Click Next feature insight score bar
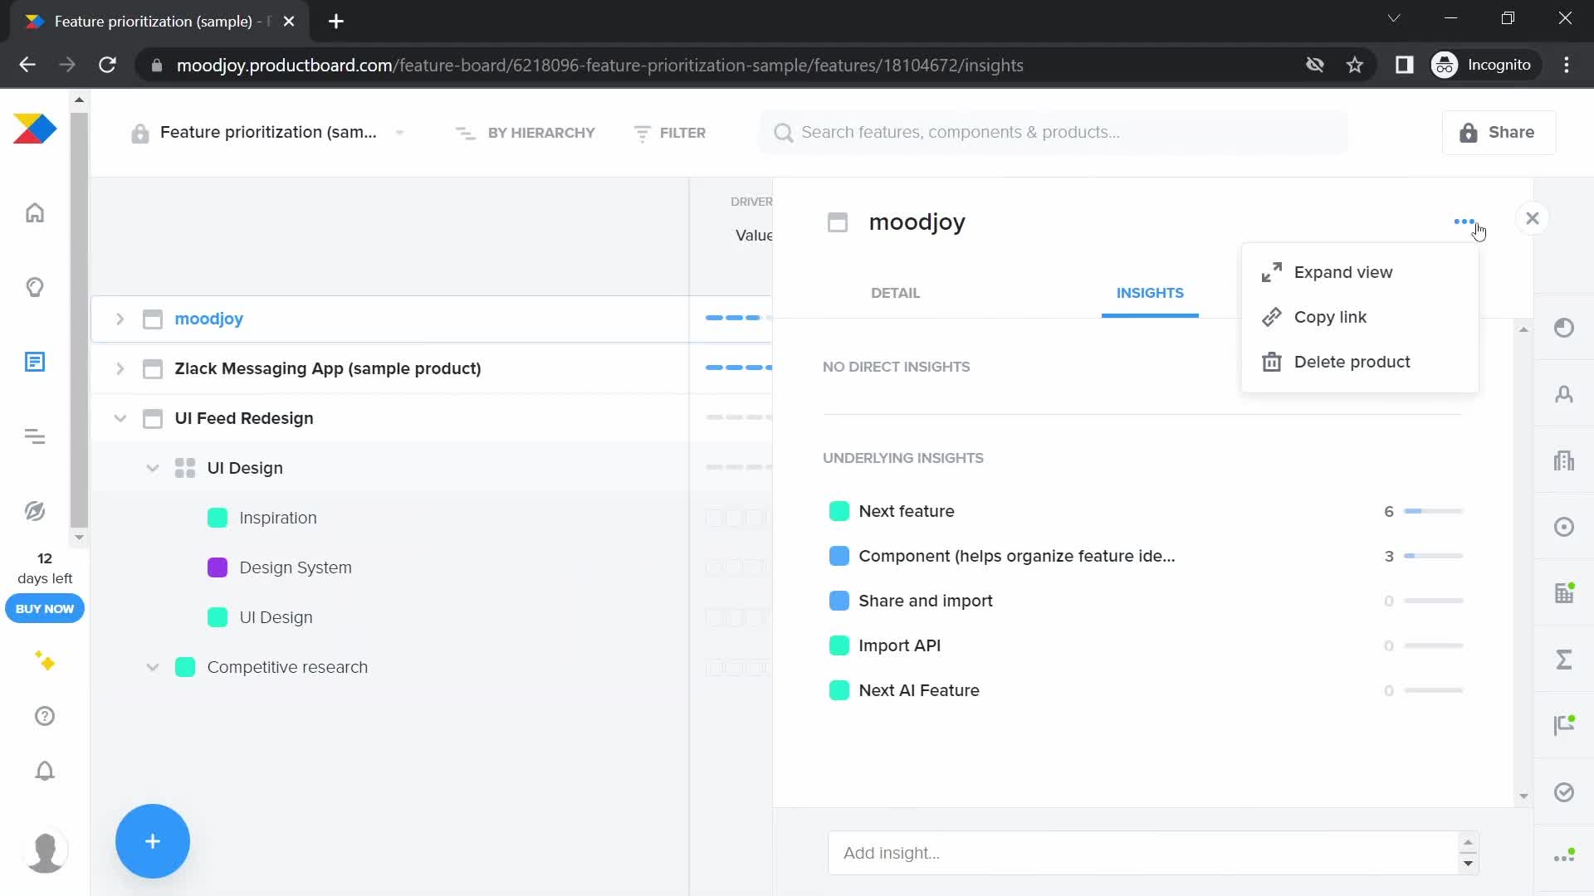This screenshot has width=1594, height=896. tap(1434, 511)
